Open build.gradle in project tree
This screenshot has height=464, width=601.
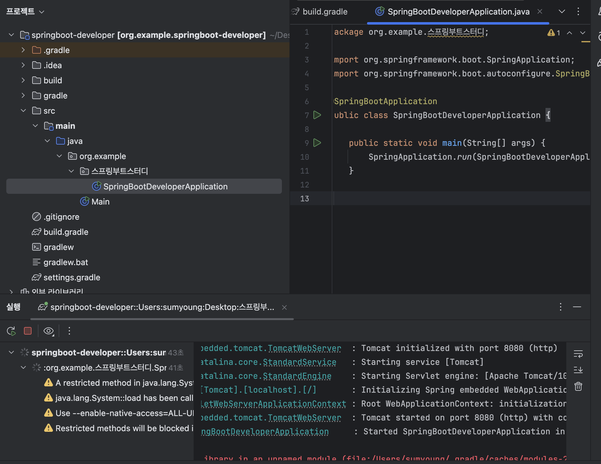[60, 232]
